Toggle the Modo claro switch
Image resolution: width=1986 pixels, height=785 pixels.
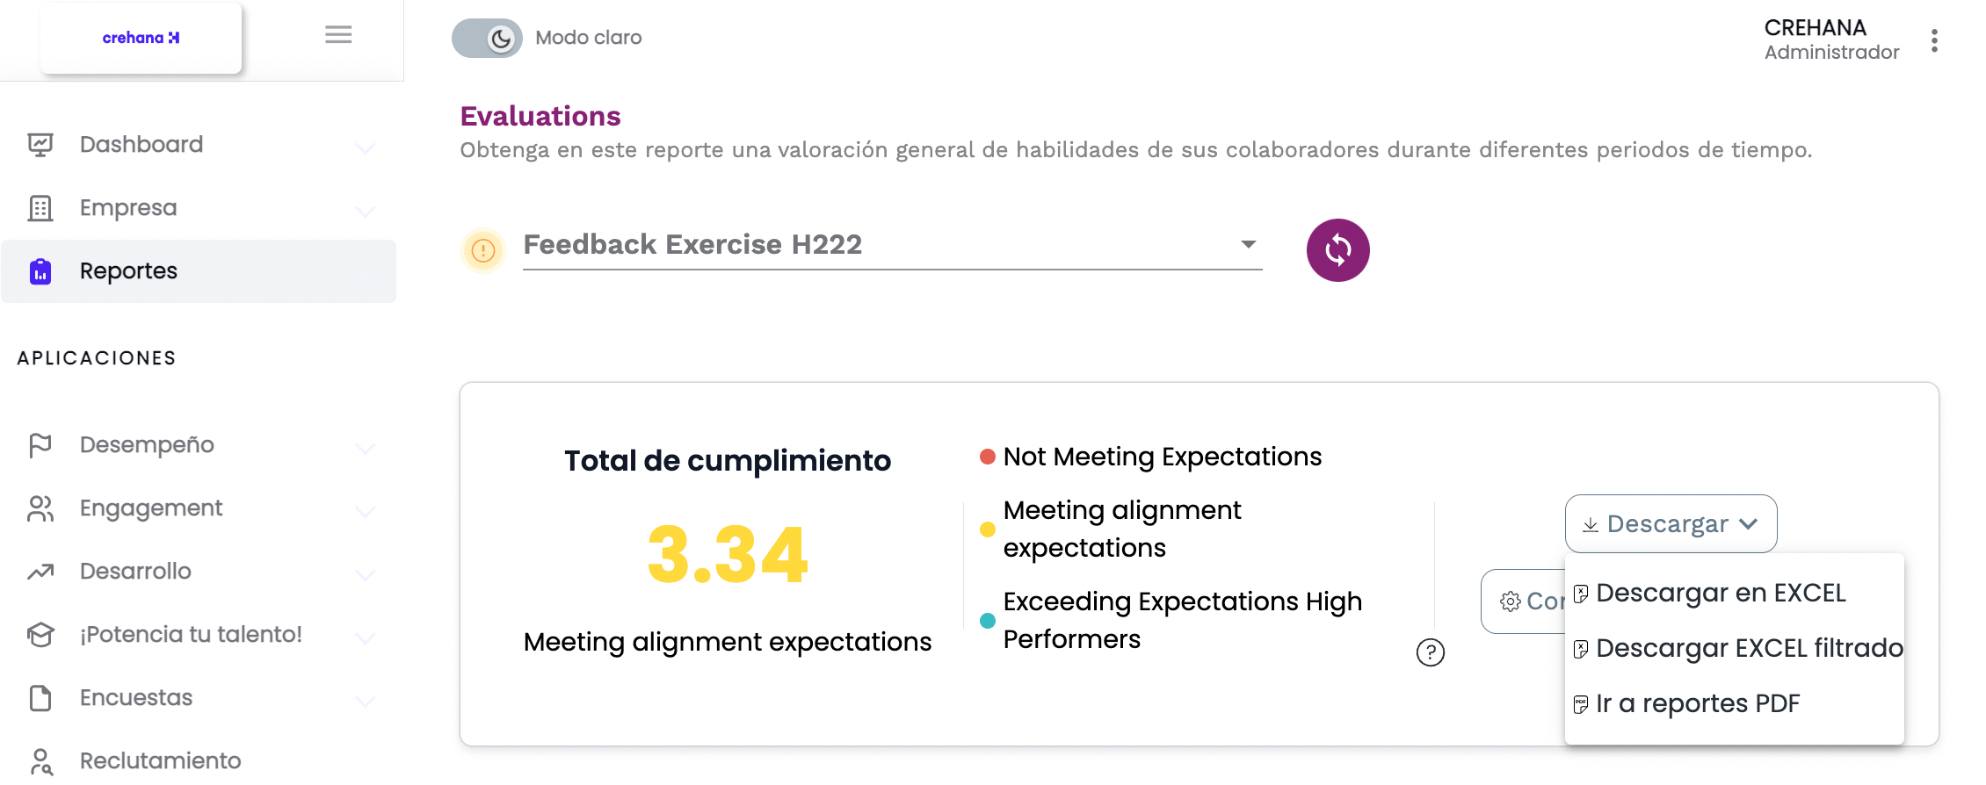point(487,38)
